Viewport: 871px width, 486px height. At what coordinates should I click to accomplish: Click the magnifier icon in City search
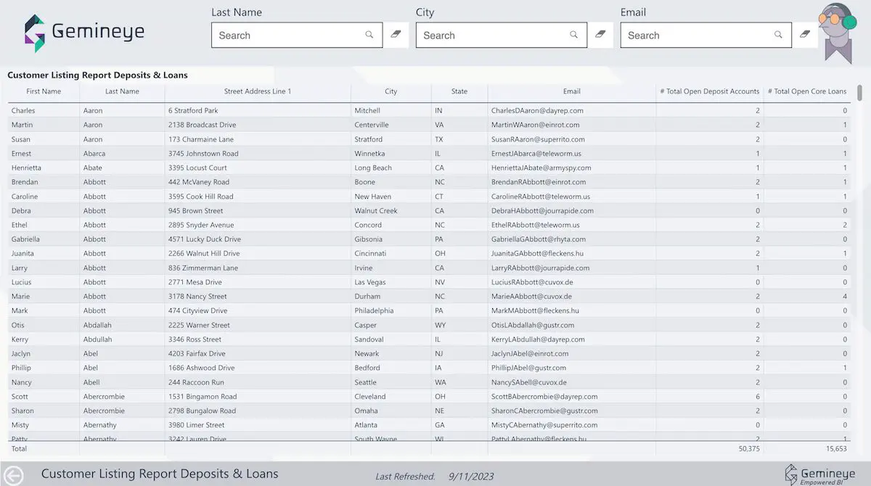[x=573, y=35]
